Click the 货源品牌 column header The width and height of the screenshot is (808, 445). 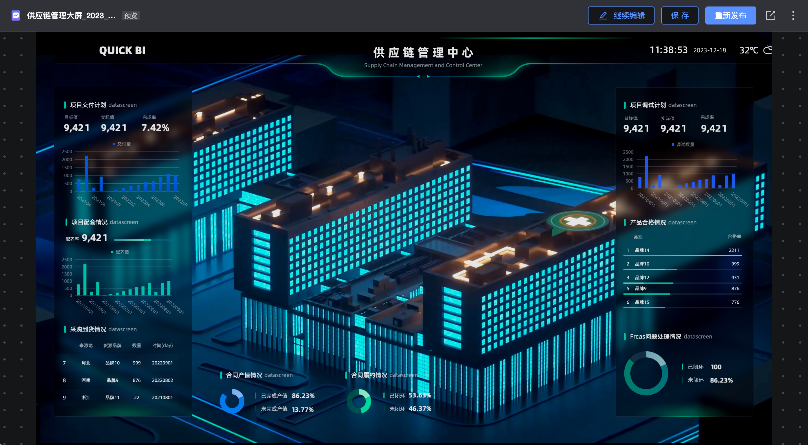(112, 345)
